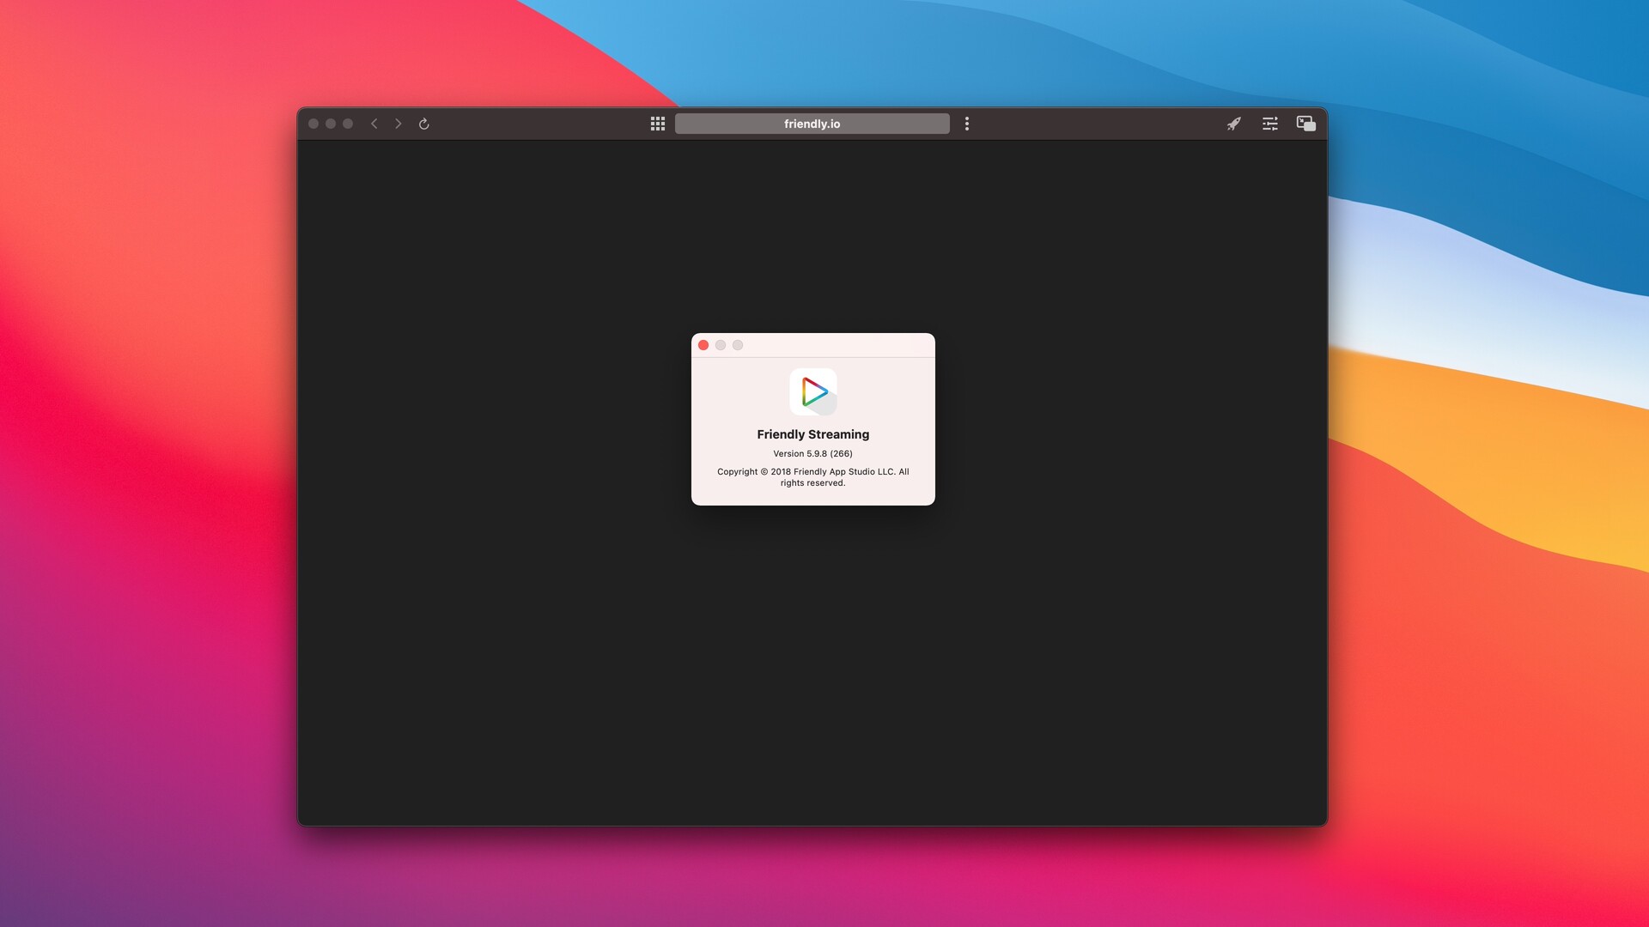Zoom the main Friendly browser window
1649x927 pixels.
[348, 124]
